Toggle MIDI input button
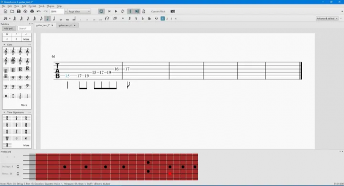Viewport: 344px width, 186px height. pyautogui.click(x=101, y=12)
